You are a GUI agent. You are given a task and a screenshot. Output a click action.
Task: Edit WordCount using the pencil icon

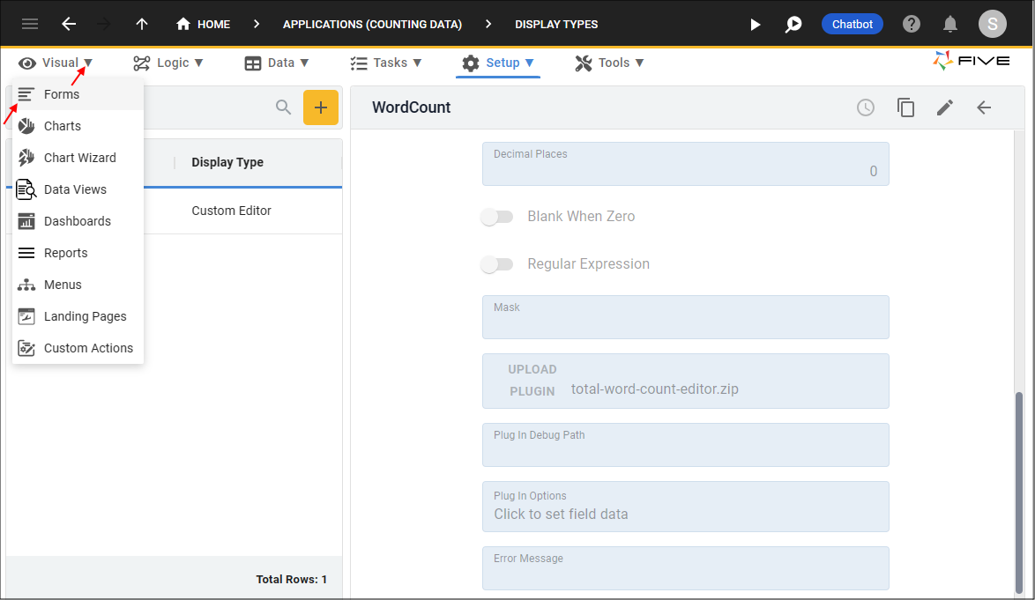945,107
